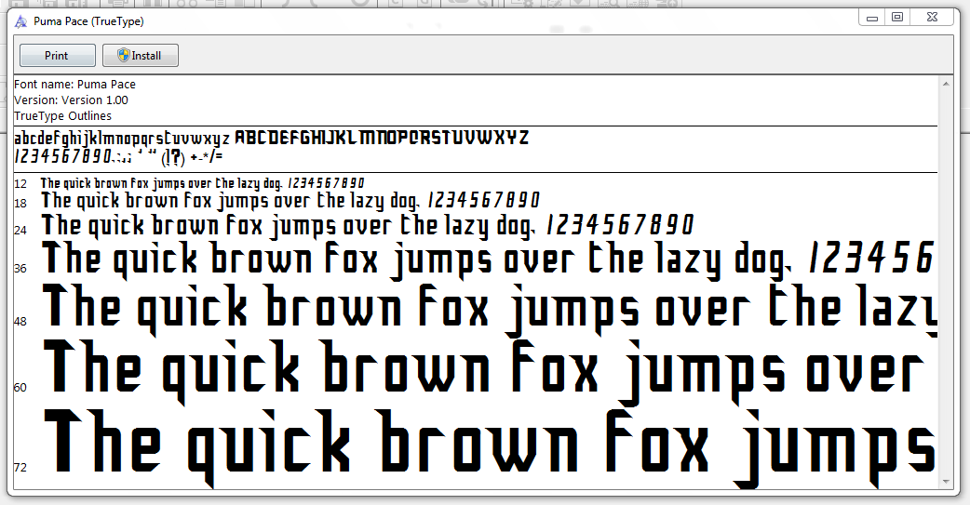Click the shield icon on Install button
The width and height of the screenshot is (970, 505).
[124, 55]
